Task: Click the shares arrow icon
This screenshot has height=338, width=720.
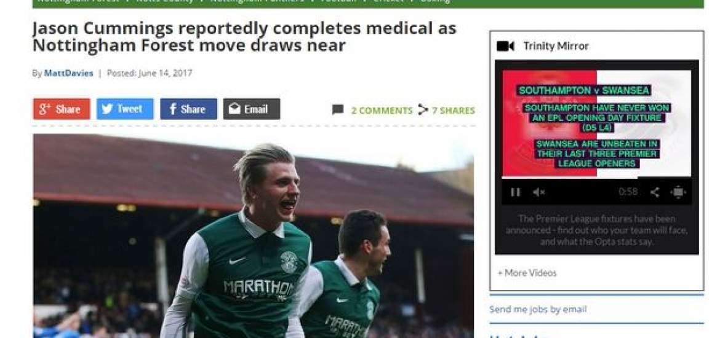Action: pos(423,110)
